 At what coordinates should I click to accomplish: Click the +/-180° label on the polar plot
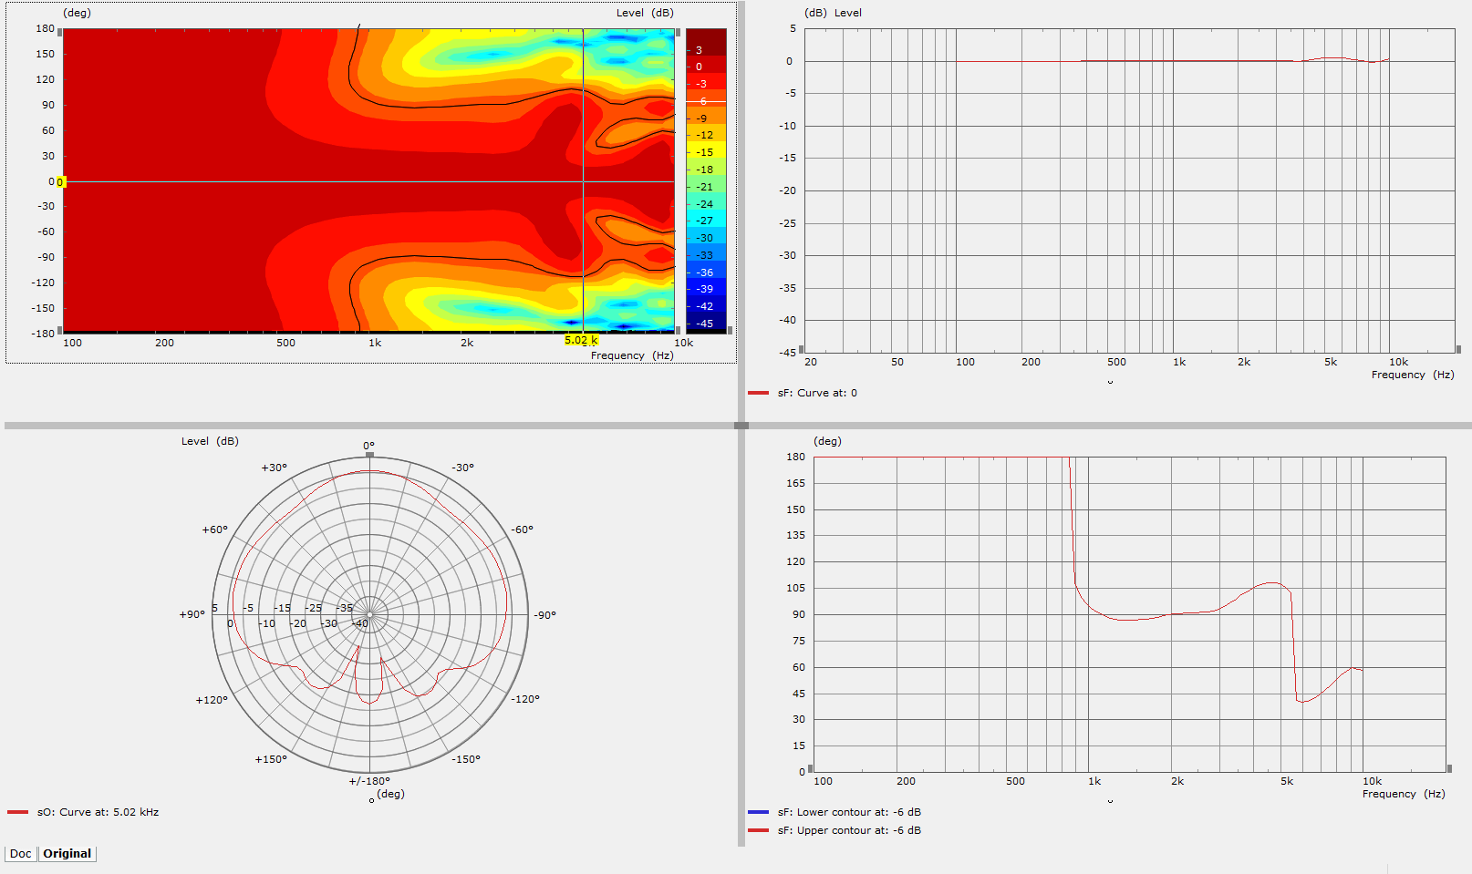(369, 781)
